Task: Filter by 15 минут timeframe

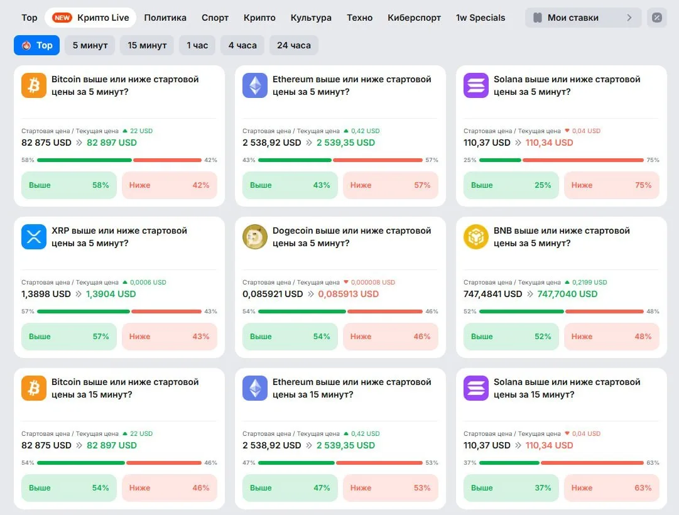Action: pos(147,45)
